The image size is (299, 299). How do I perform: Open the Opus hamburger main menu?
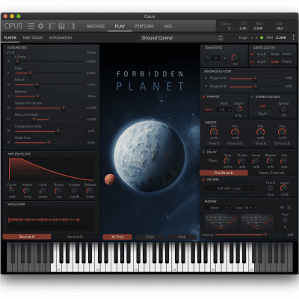(x=31, y=26)
